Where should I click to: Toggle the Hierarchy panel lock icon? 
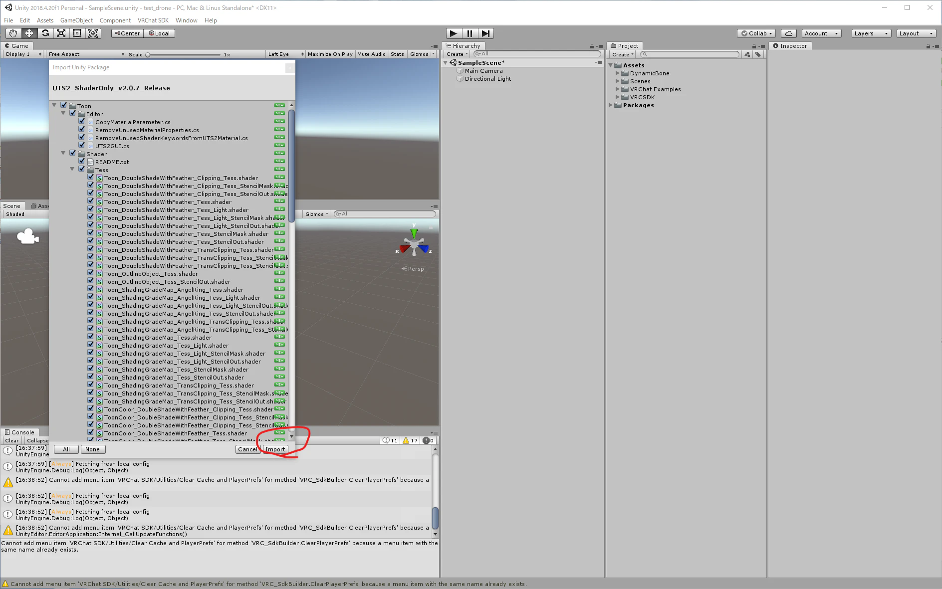tap(592, 46)
